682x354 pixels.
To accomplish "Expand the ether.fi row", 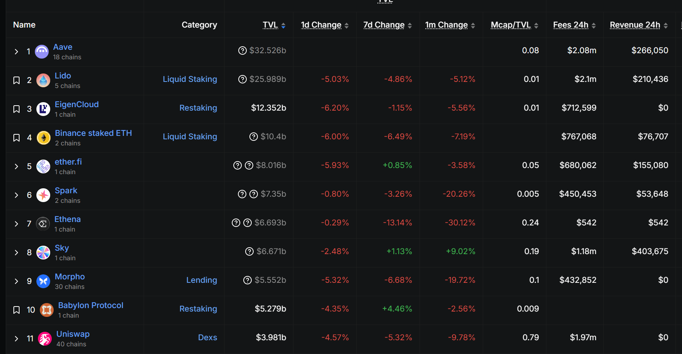I will pos(16,166).
